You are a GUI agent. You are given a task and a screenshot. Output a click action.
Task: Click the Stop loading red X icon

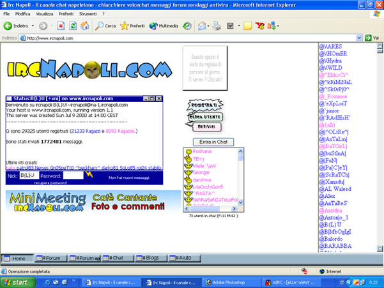click(61, 26)
